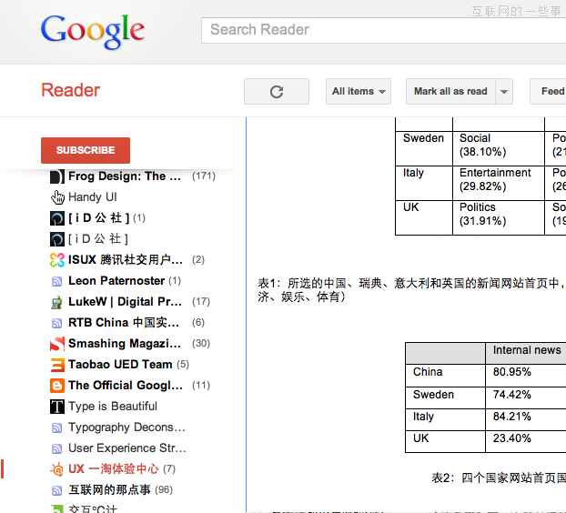Open the Feed settings button
This screenshot has width=566, height=513.
pyautogui.click(x=548, y=92)
